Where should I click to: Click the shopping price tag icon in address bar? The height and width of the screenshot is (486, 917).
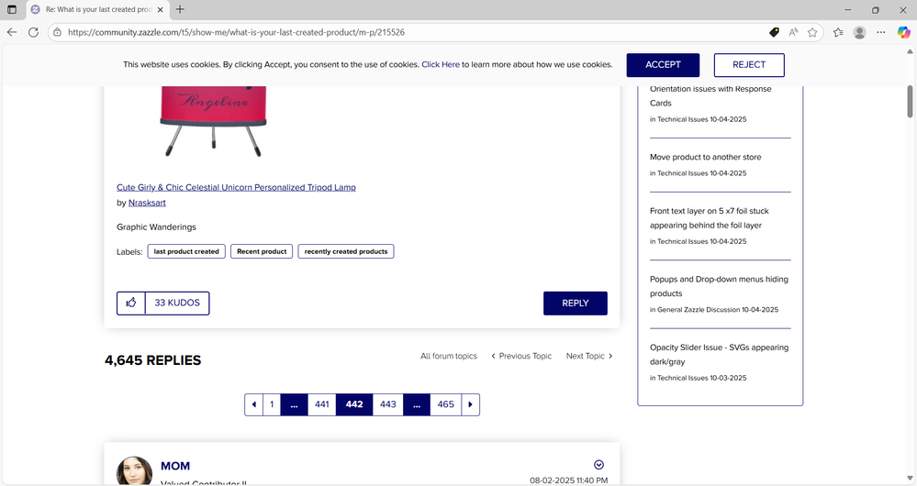click(x=774, y=31)
